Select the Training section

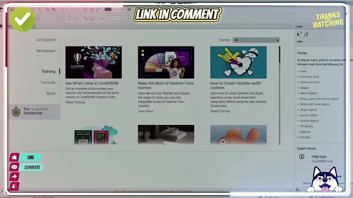coord(49,72)
